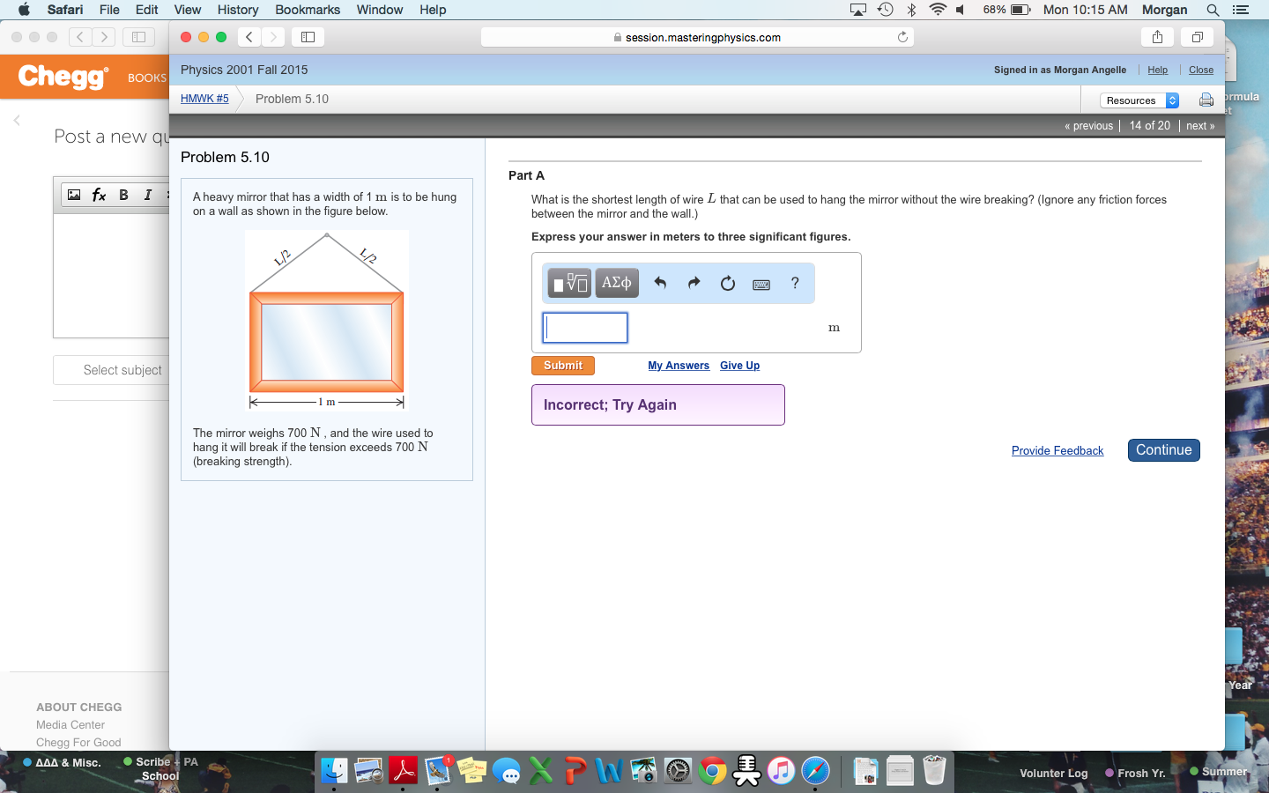Close the Mastering Physics assignment

tap(1201, 70)
